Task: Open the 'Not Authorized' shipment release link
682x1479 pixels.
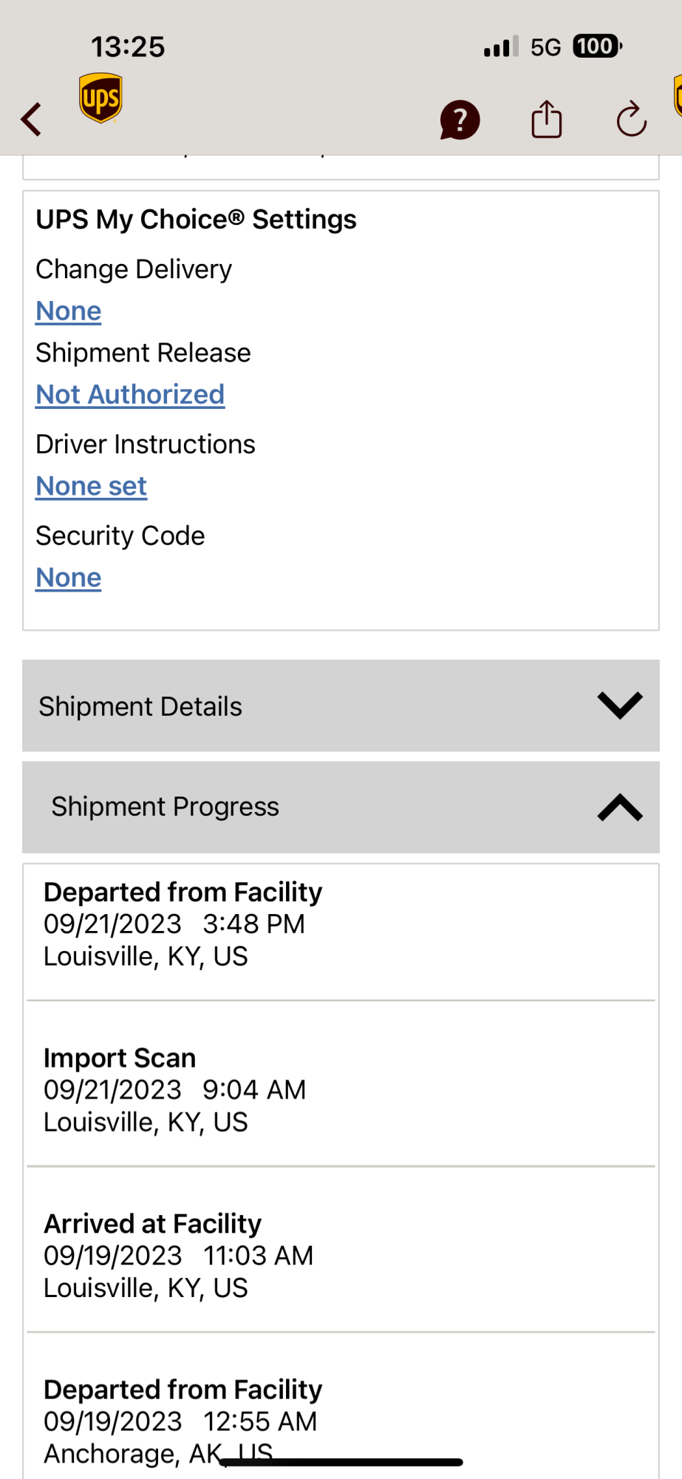Action: [x=130, y=395]
